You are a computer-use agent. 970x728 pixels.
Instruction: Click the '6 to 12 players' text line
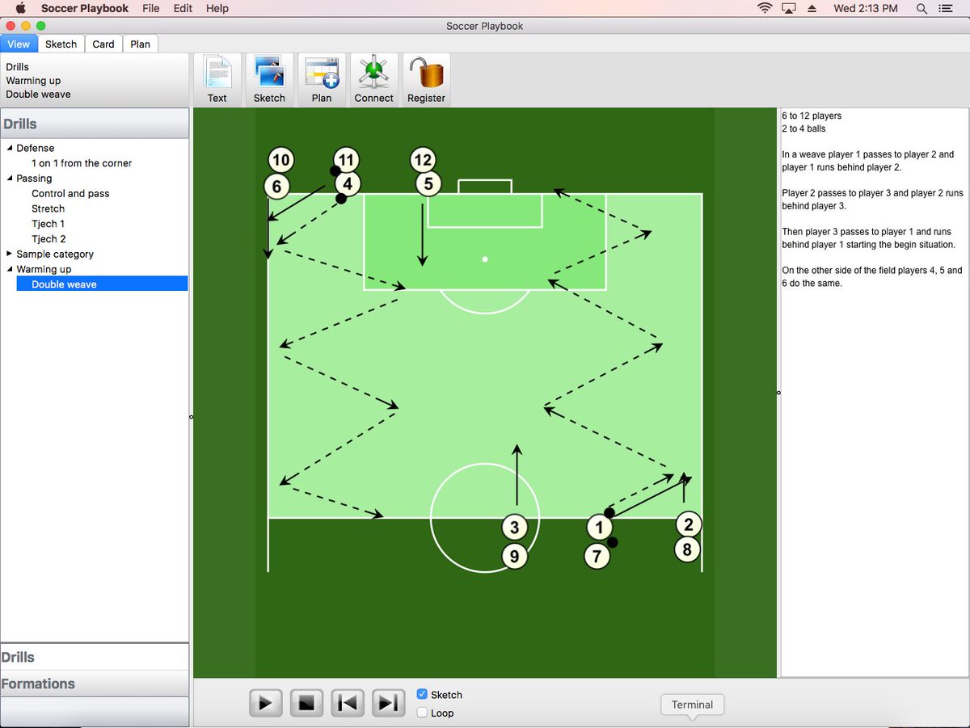(812, 116)
